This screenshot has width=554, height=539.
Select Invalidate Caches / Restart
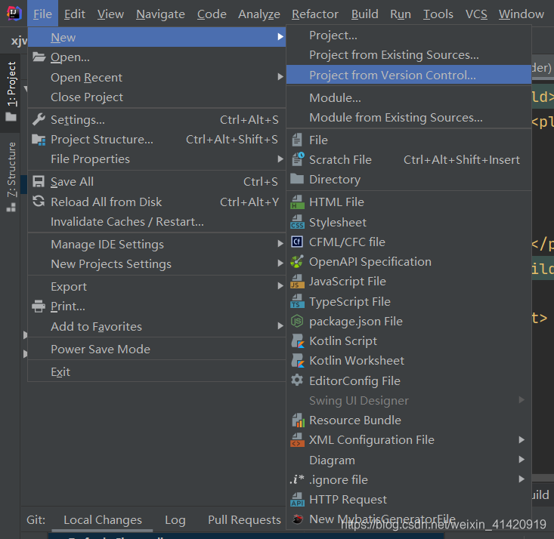pos(156,222)
